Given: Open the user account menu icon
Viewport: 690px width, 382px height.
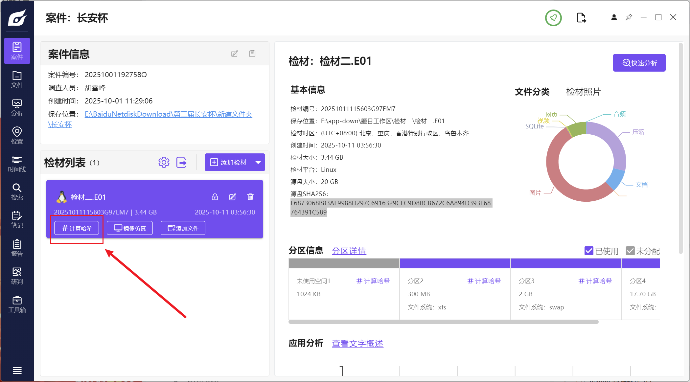Looking at the screenshot, I should click(614, 17).
